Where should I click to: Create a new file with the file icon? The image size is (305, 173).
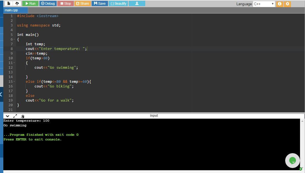pos(9,4)
